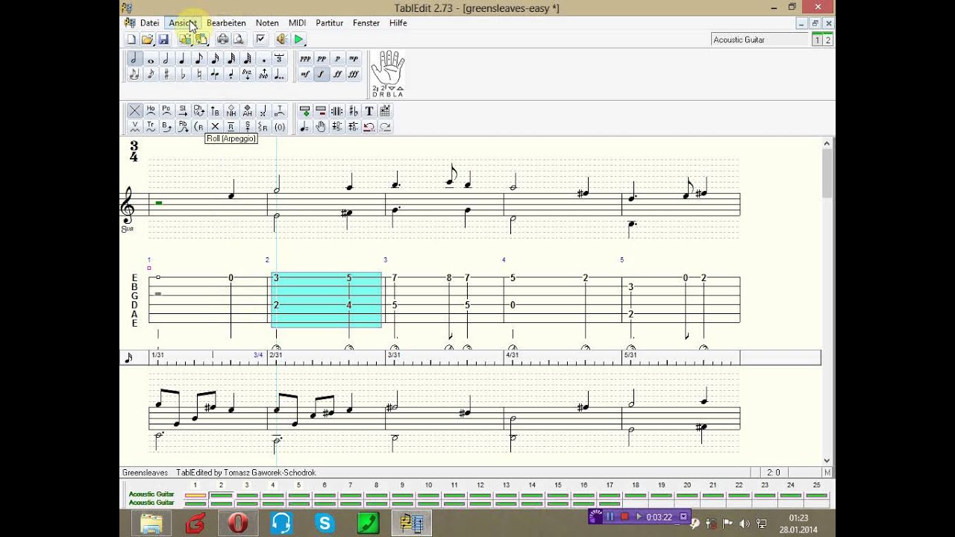Add a measure with the green plus icon
This screenshot has height=537, width=955.
click(304, 110)
